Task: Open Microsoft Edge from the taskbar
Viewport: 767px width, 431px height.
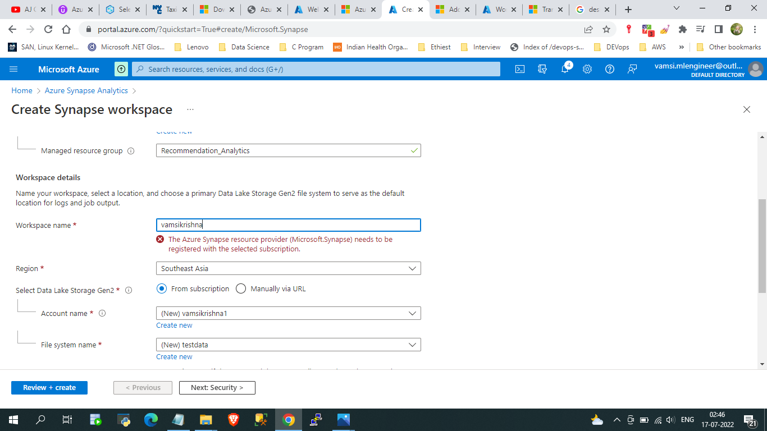Action: click(151, 419)
